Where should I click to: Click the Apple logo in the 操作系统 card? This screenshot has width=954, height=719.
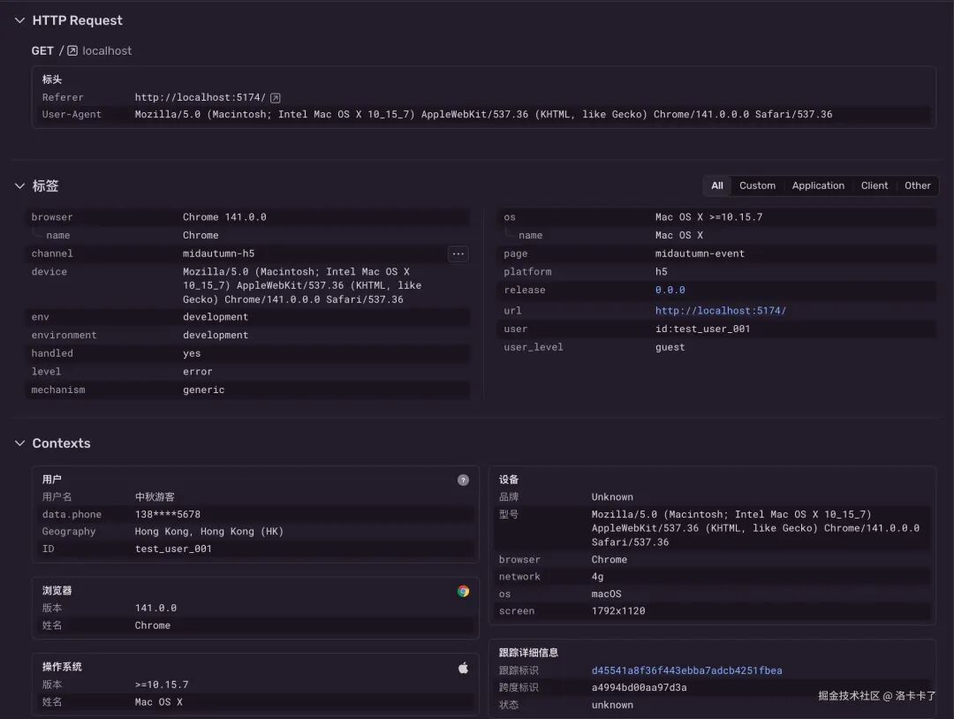pos(463,668)
